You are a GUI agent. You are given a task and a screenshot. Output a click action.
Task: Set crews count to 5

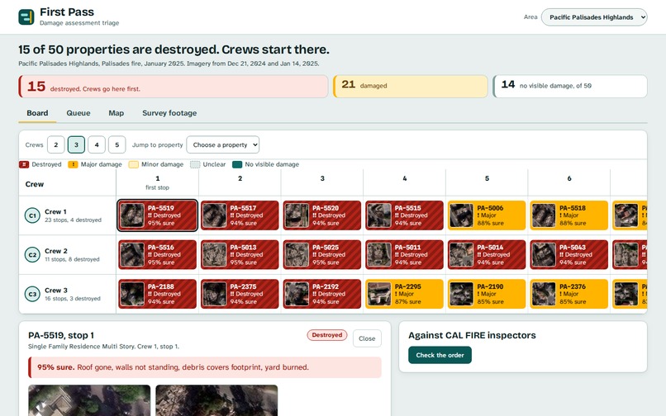(117, 144)
